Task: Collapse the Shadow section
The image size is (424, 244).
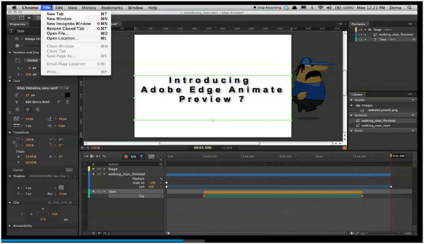Action: [x=10, y=176]
